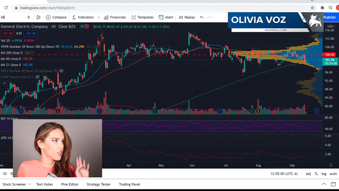The image size is (339, 191).
Task: Open the D timeframe interval selector
Action: (x=29, y=18)
